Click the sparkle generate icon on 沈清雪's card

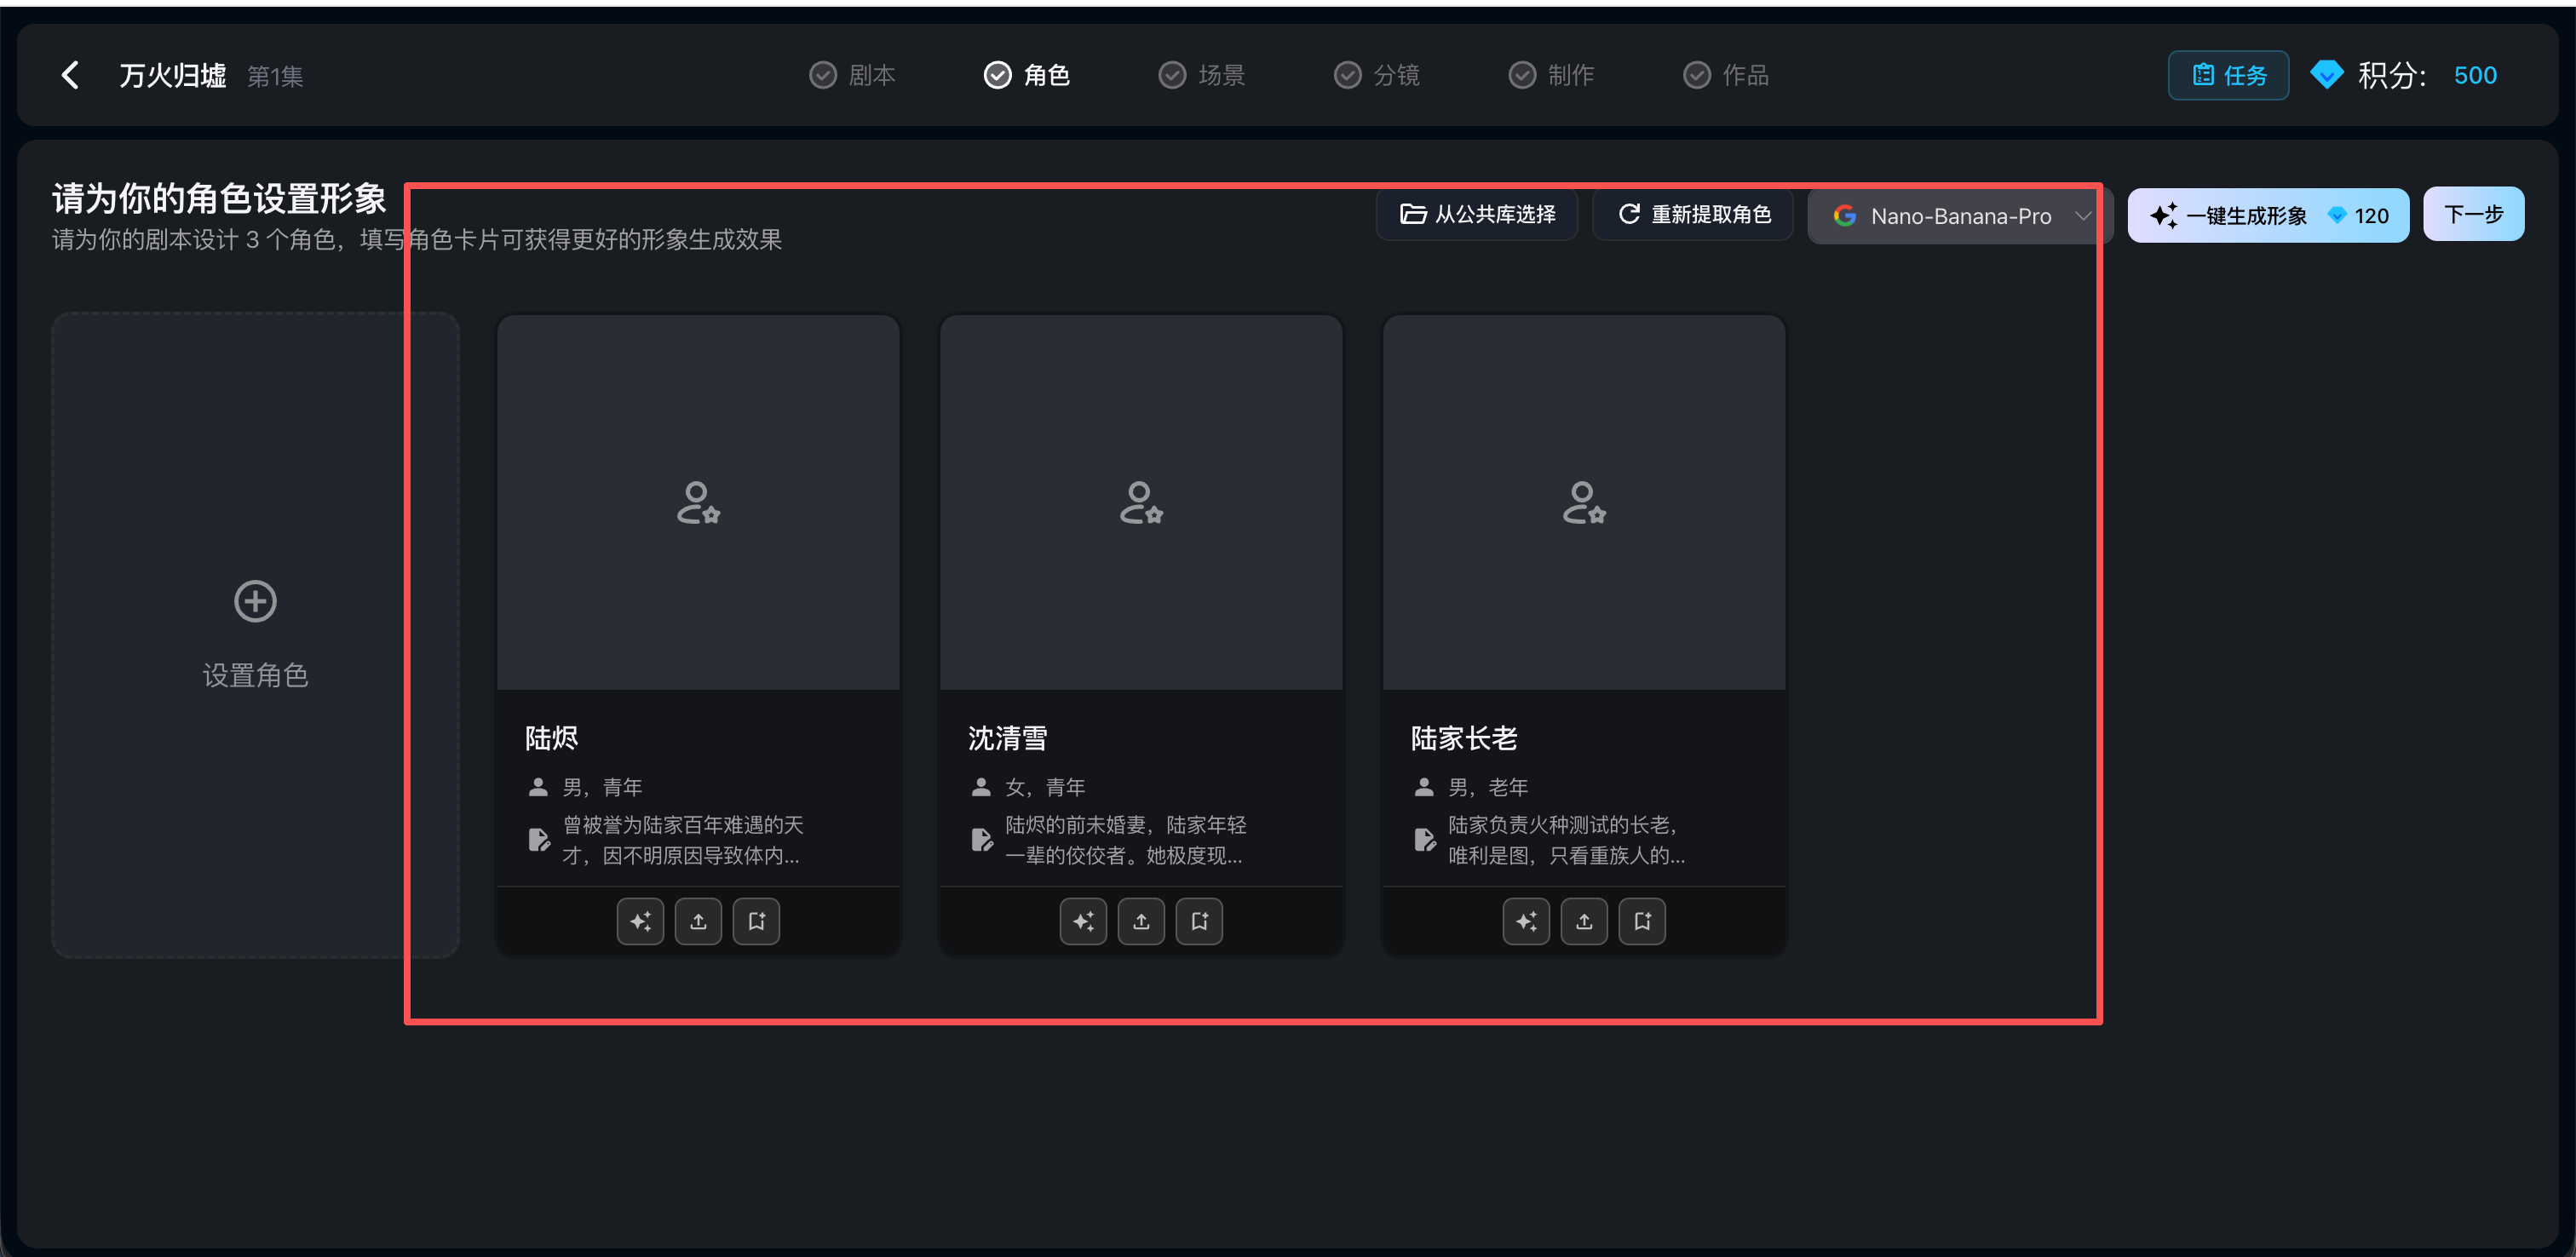pos(1083,921)
